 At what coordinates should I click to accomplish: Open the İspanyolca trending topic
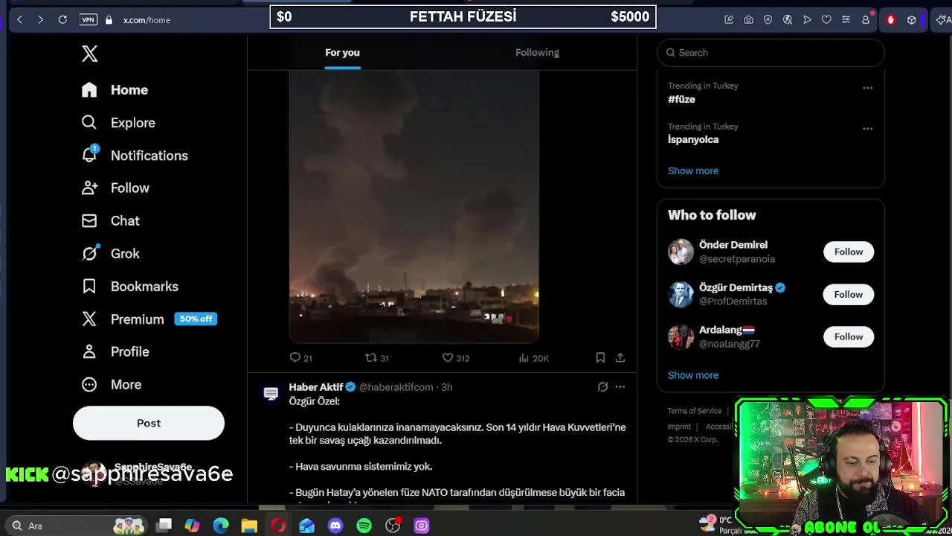click(693, 139)
